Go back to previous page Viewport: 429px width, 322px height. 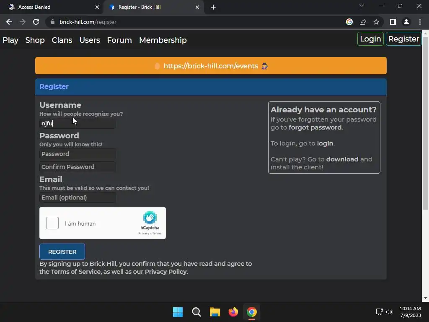pos(9,22)
